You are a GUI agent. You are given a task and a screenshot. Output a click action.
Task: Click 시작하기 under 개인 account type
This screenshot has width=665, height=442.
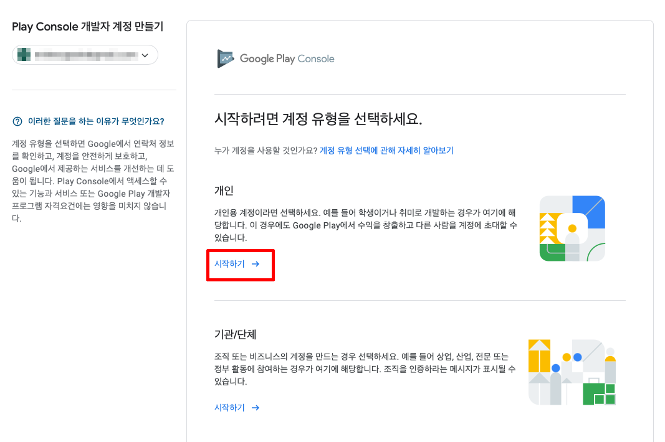237,264
